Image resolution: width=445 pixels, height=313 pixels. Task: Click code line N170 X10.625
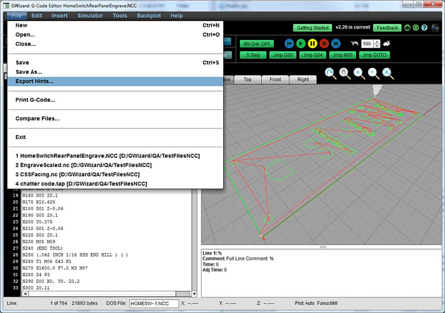(x=38, y=202)
